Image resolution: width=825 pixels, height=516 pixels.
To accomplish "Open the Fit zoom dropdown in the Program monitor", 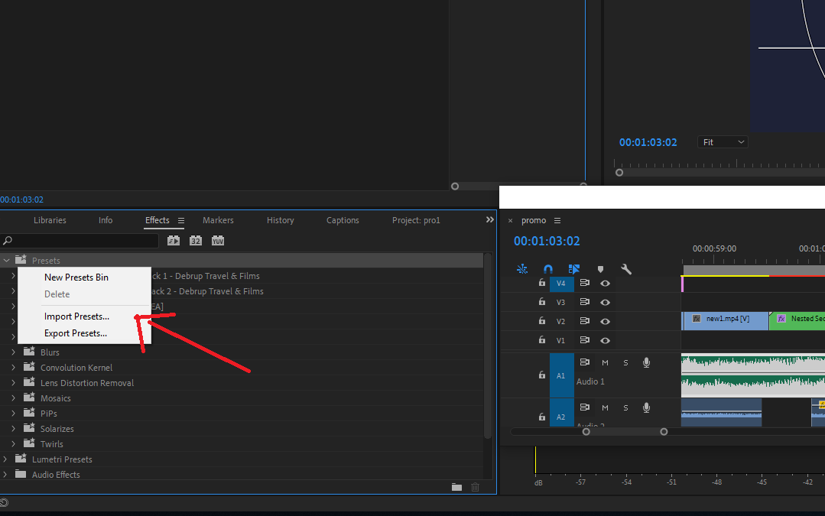I will pos(722,141).
